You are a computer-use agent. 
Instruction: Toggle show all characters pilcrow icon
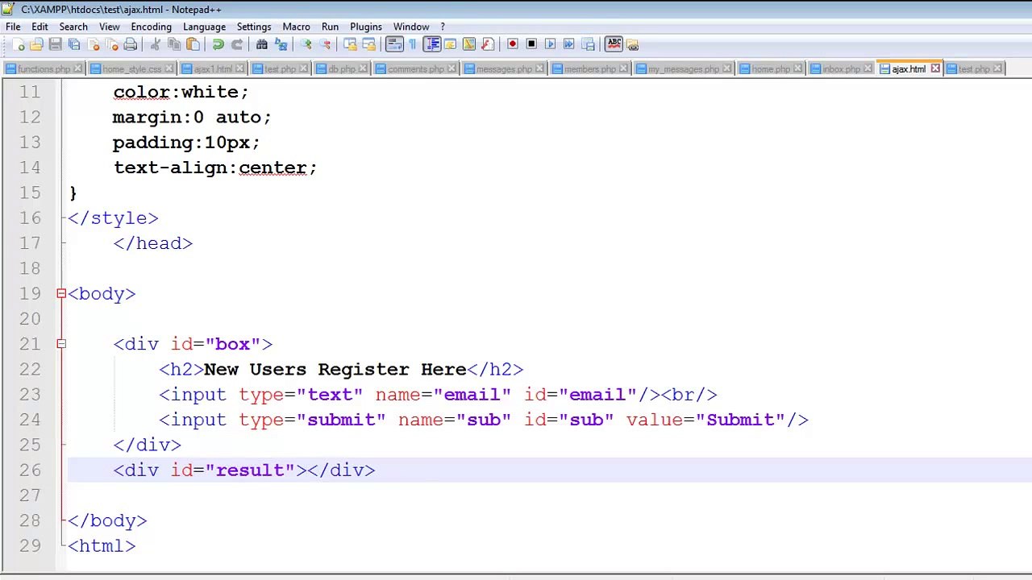(x=412, y=44)
